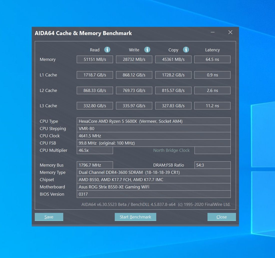This screenshot has width=275, height=258.
Task: Click L3 Cache Read value 332.80 GB/s
Action: (x=95, y=106)
